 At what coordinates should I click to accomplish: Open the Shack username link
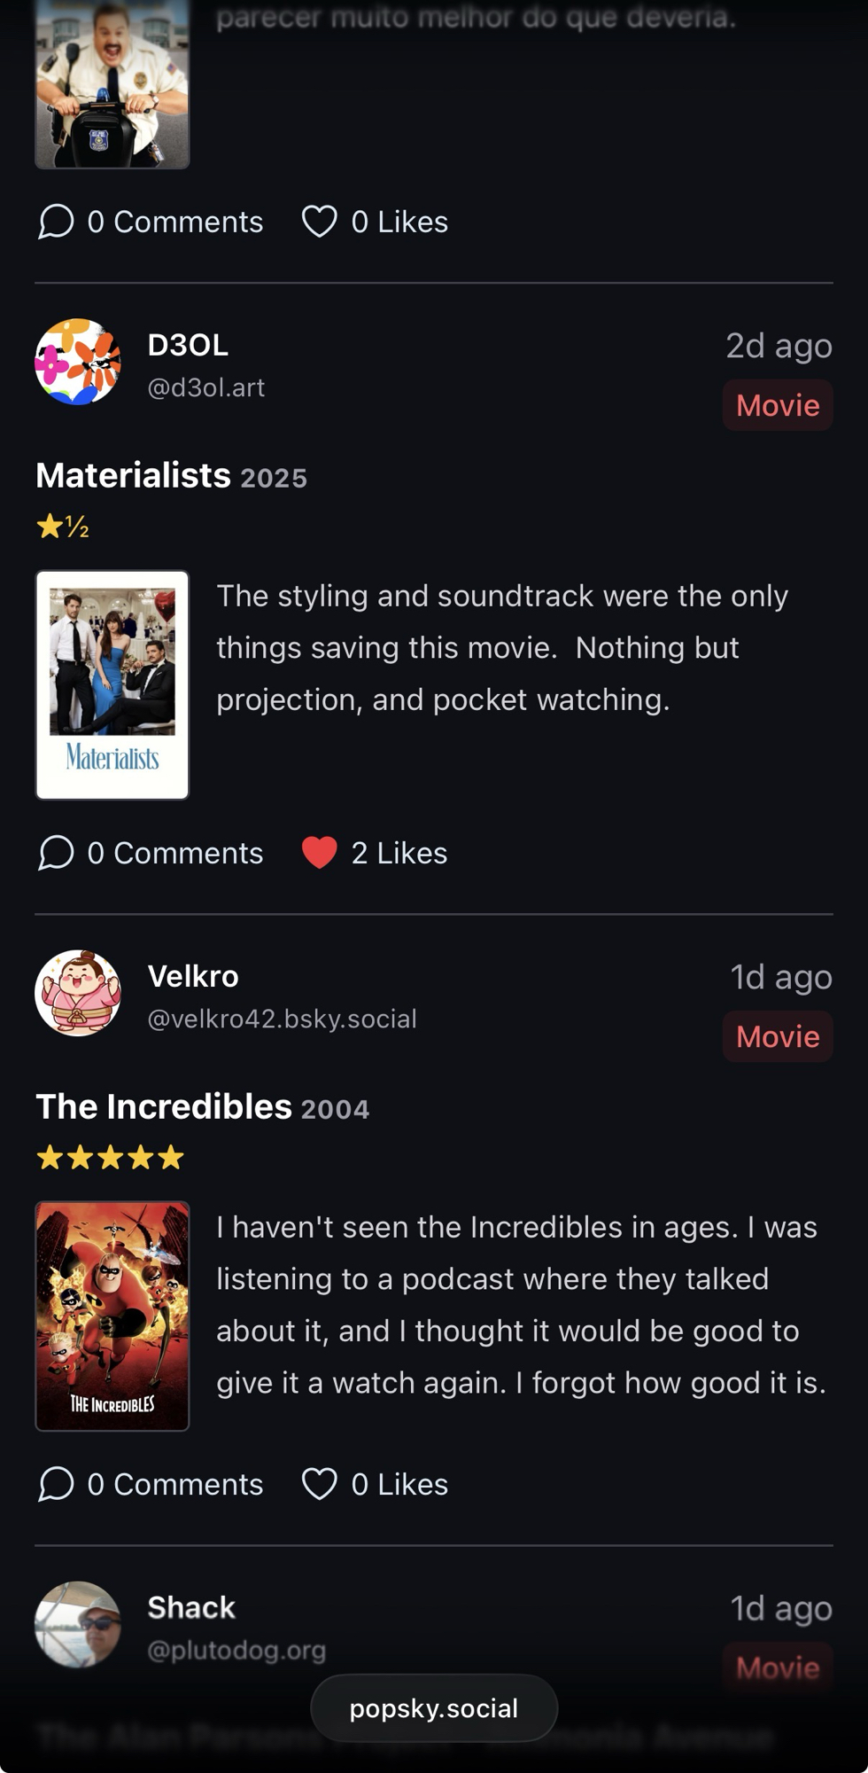pos(191,1607)
